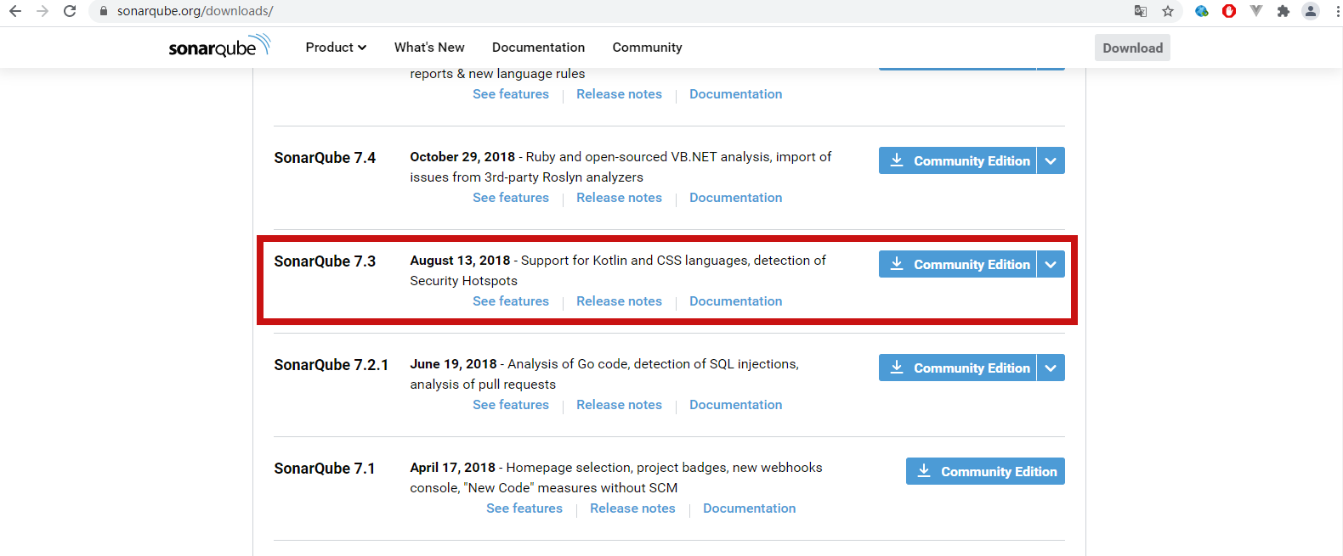Click the SonarQube logo
Viewport: 1343px width, 556px height.
click(219, 47)
